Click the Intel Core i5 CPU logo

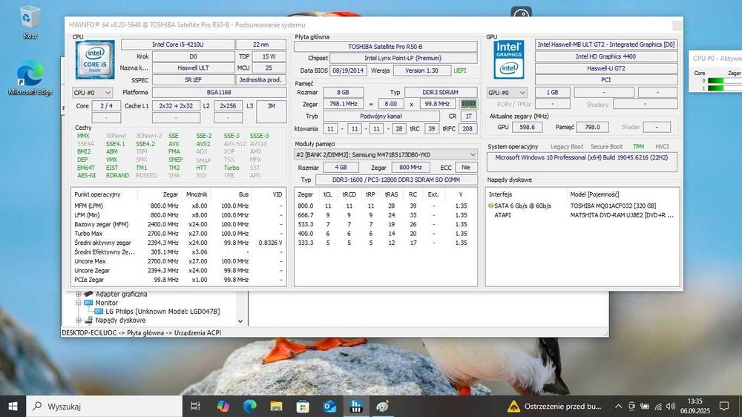click(x=95, y=59)
